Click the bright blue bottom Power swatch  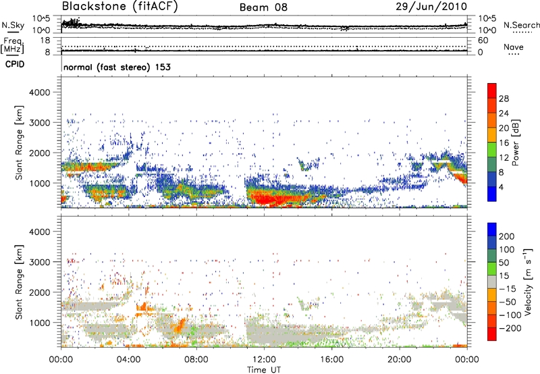click(x=492, y=194)
